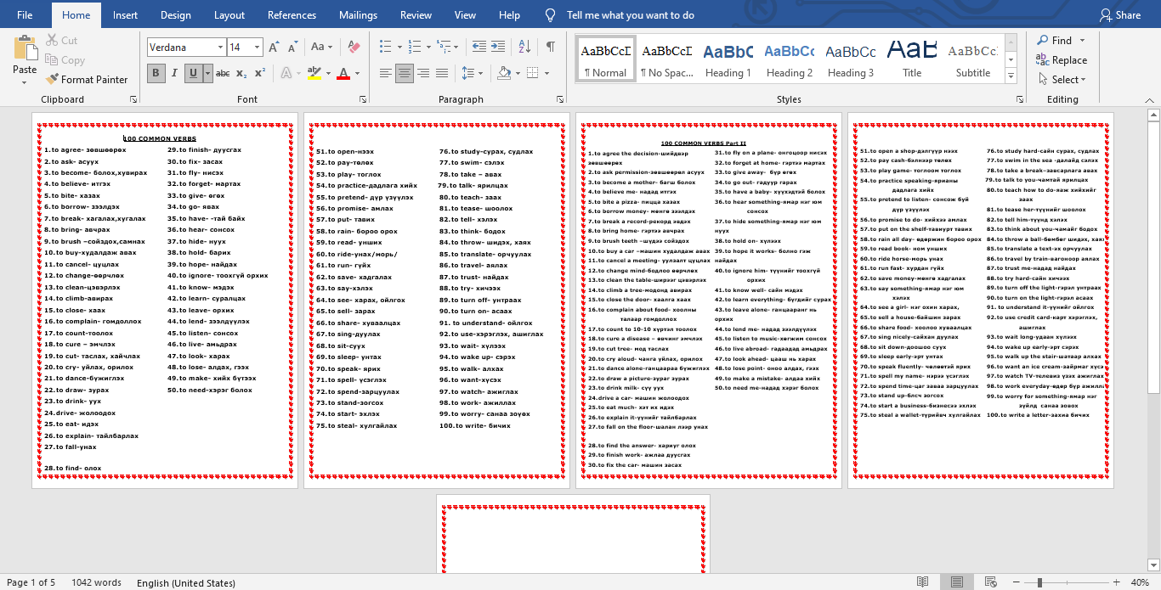
Task: Switch to Read Mode view in status bar
Action: 922,582
